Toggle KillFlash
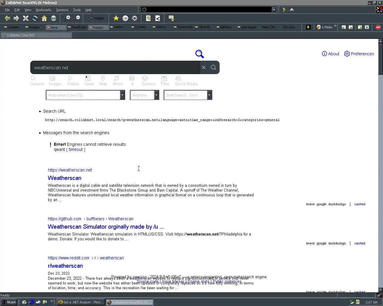This screenshot has height=306, width=383. click(224, 27)
